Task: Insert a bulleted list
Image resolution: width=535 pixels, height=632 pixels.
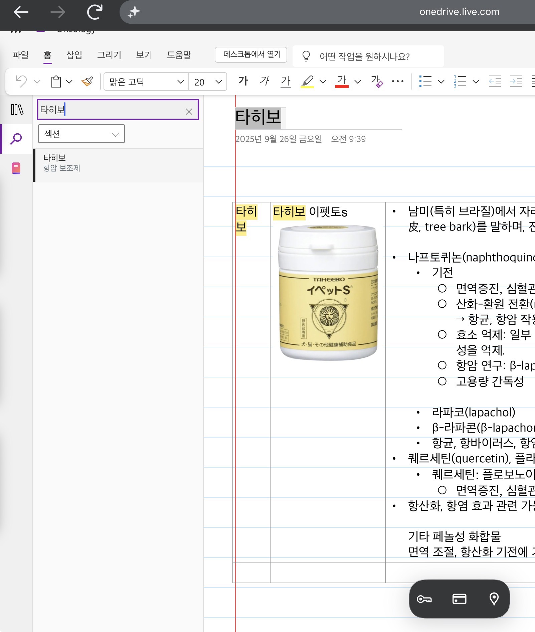Action: click(x=425, y=82)
